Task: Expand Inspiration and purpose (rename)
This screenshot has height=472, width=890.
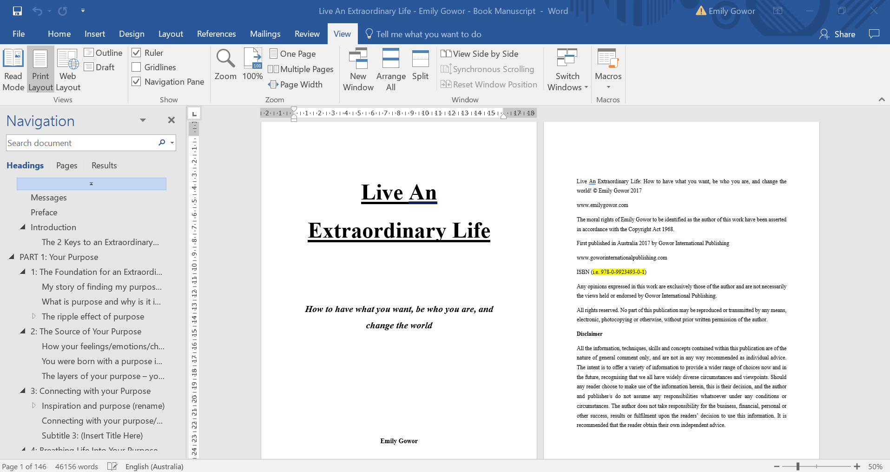Action: click(x=34, y=406)
